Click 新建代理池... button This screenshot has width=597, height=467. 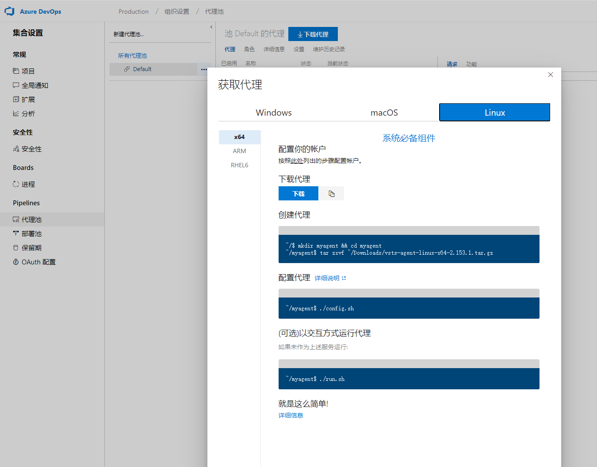(129, 34)
